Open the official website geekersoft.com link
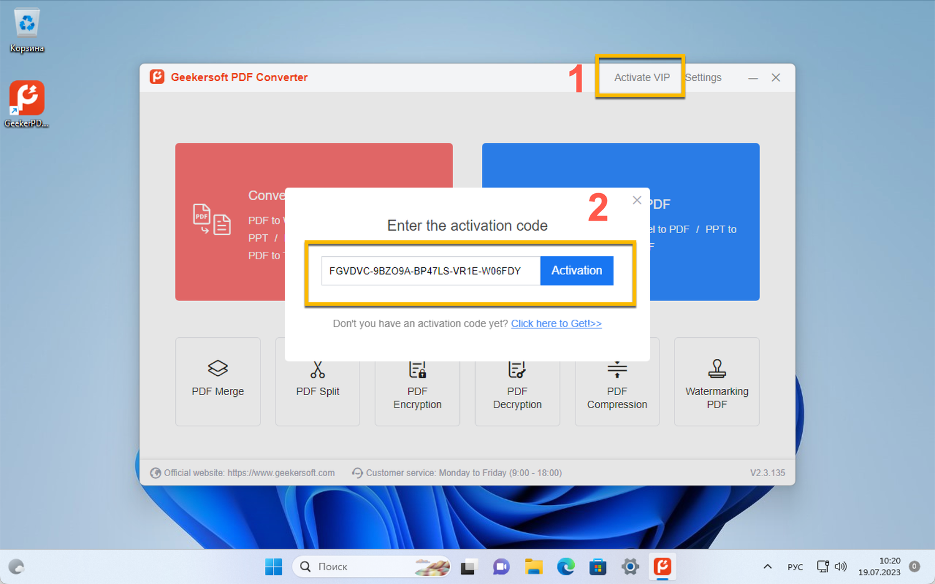Screen dimensions: 935x584 (x=281, y=473)
